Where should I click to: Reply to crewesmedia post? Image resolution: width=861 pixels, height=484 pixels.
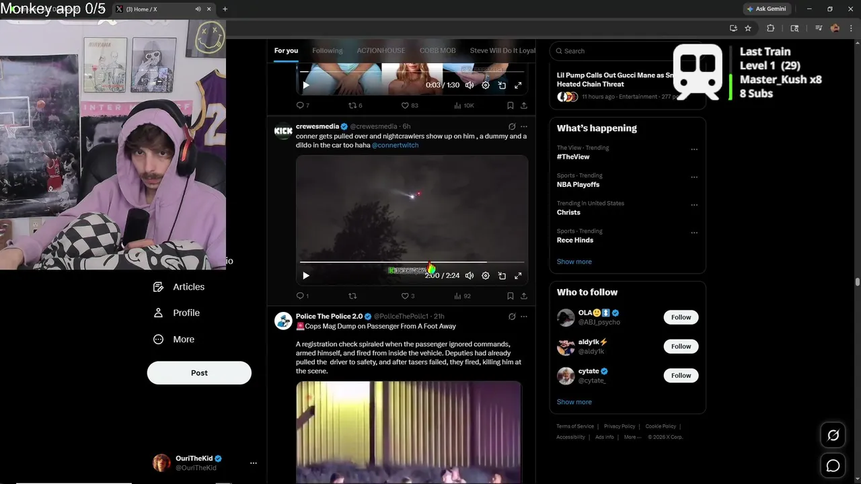[x=303, y=296]
